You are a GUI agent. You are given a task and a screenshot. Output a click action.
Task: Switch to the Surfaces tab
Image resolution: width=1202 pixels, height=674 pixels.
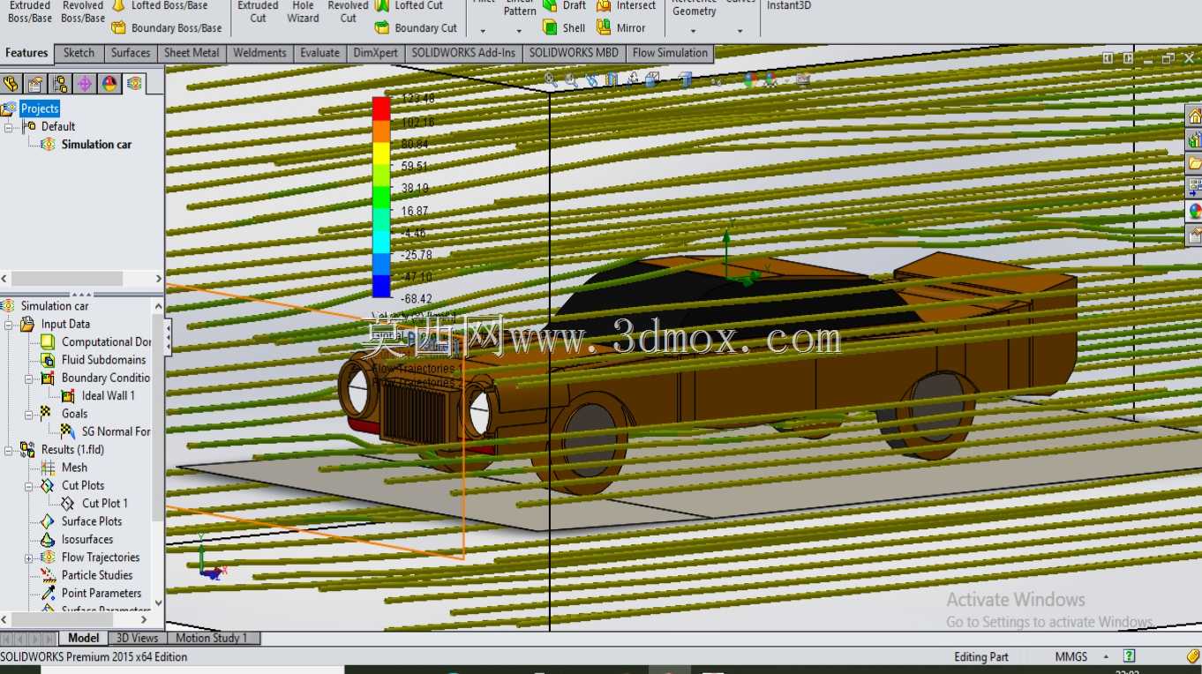[131, 53]
